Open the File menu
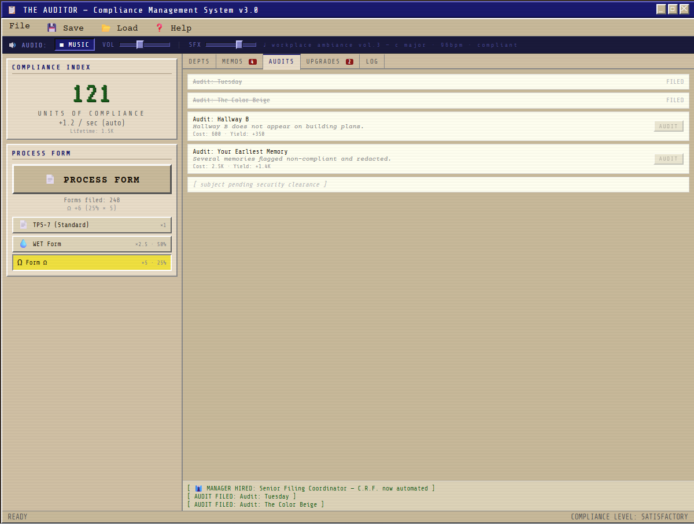This screenshot has width=694, height=524. coord(20,26)
